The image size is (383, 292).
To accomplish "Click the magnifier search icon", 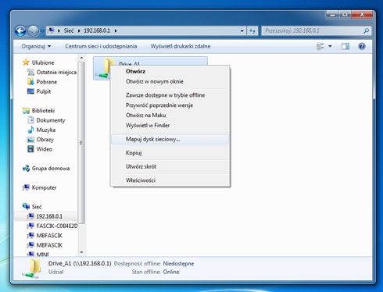I will click(366, 30).
